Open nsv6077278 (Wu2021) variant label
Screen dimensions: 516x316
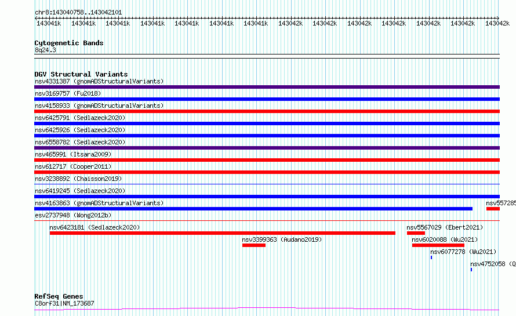pyautogui.click(x=463, y=252)
